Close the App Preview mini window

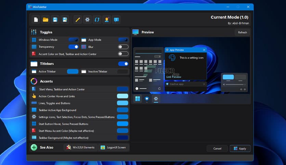(x=204, y=50)
